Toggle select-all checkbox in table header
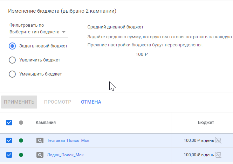 point(9,123)
